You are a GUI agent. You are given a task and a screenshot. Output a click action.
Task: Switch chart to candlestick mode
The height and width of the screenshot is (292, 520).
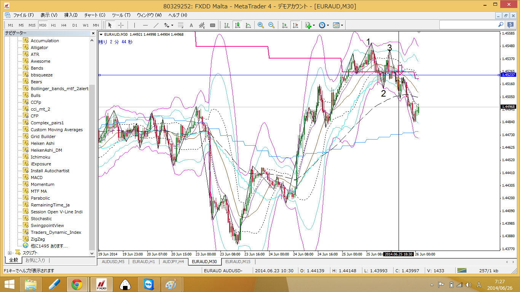click(238, 25)
